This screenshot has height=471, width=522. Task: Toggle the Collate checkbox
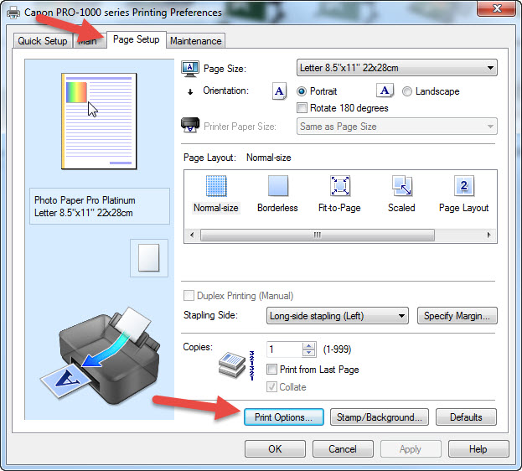(x=271, y=386)
